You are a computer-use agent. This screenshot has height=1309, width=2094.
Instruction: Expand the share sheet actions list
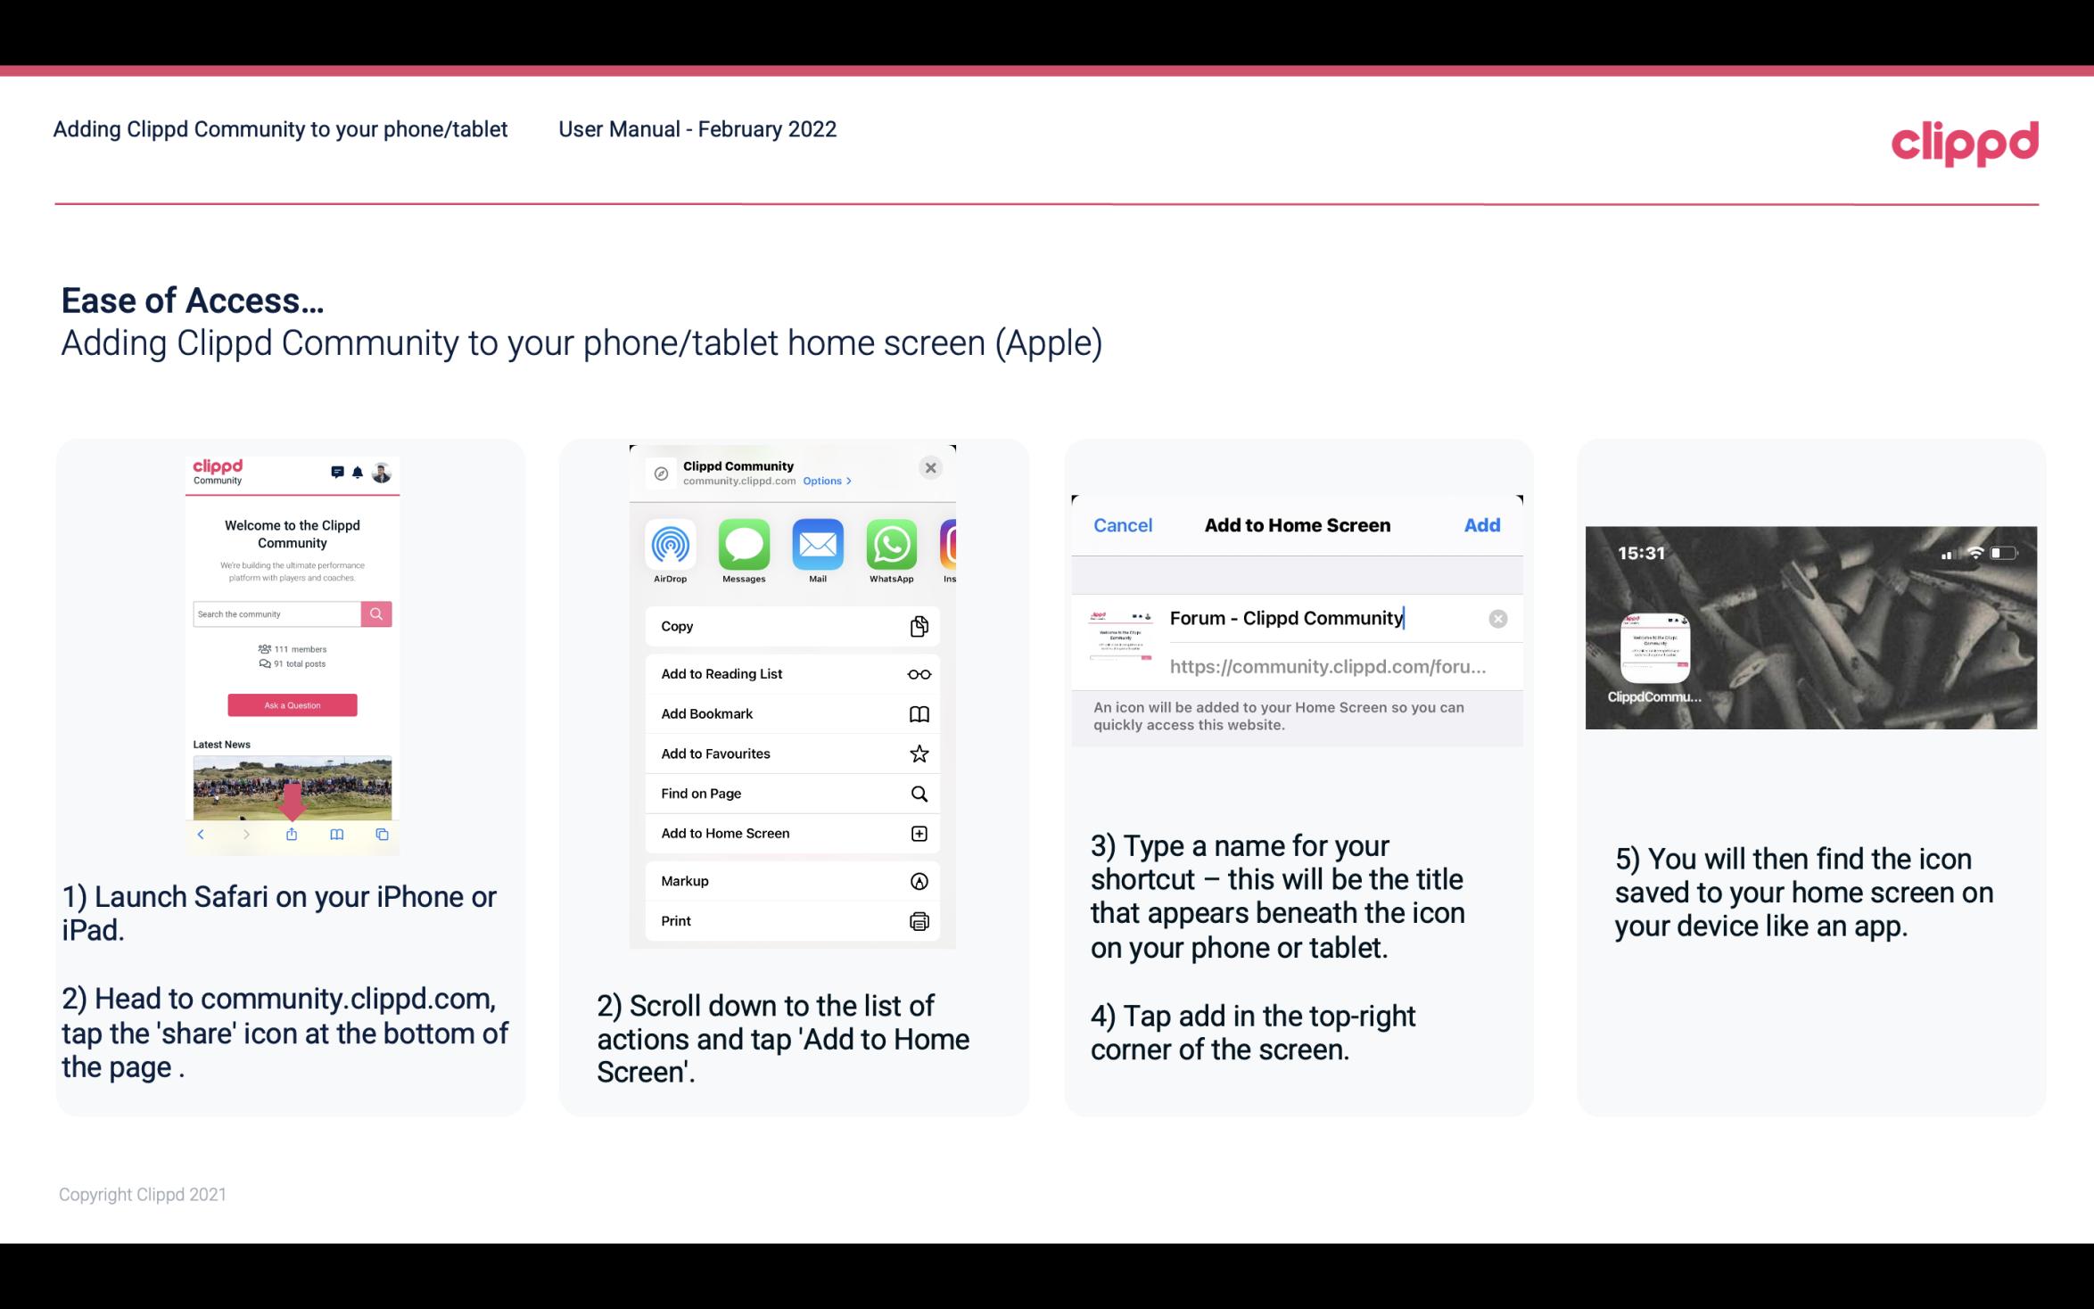(x=790, y=770)
